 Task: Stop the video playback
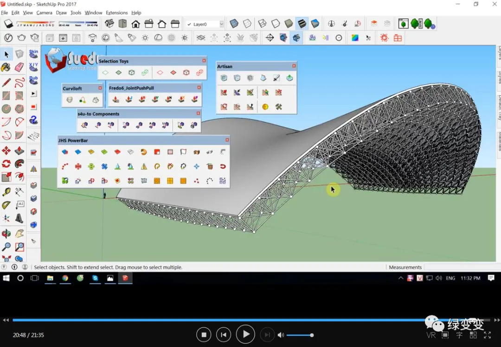coord(204,335)
